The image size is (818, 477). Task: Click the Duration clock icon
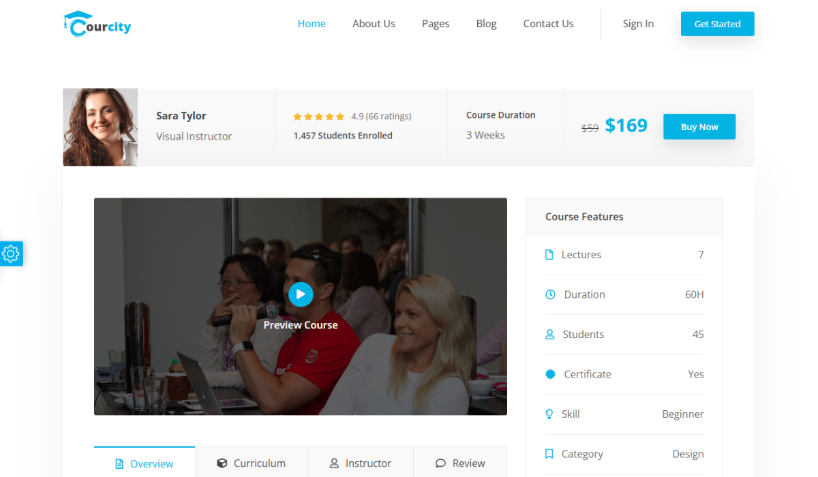point(551,294)
